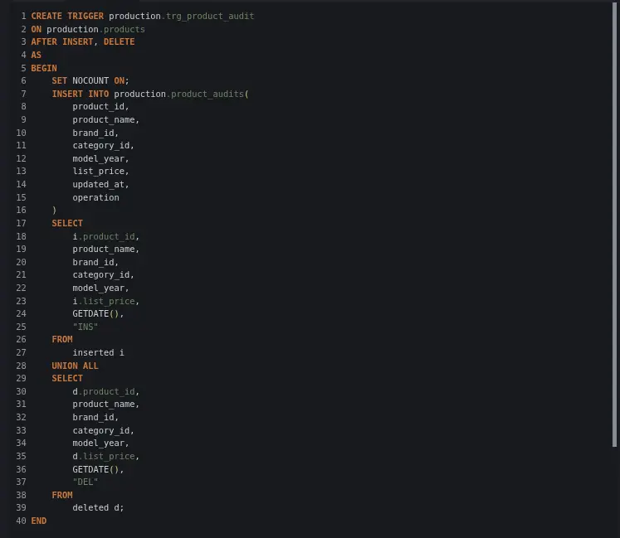
Task: Click the END keyword on the last line
Action: pyautogui.click(x=39, y=521)
